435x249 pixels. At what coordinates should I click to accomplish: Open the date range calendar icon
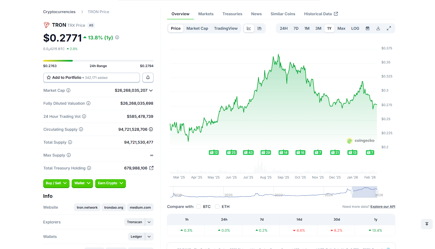(367, 28)
